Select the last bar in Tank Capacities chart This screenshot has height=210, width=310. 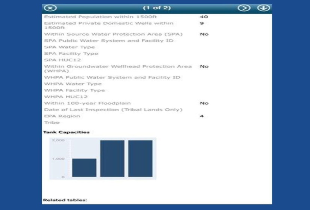(140, 158)
